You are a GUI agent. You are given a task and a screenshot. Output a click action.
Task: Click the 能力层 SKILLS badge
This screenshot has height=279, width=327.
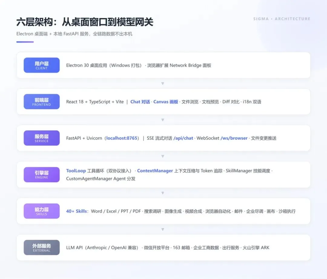tap(41, 211)
